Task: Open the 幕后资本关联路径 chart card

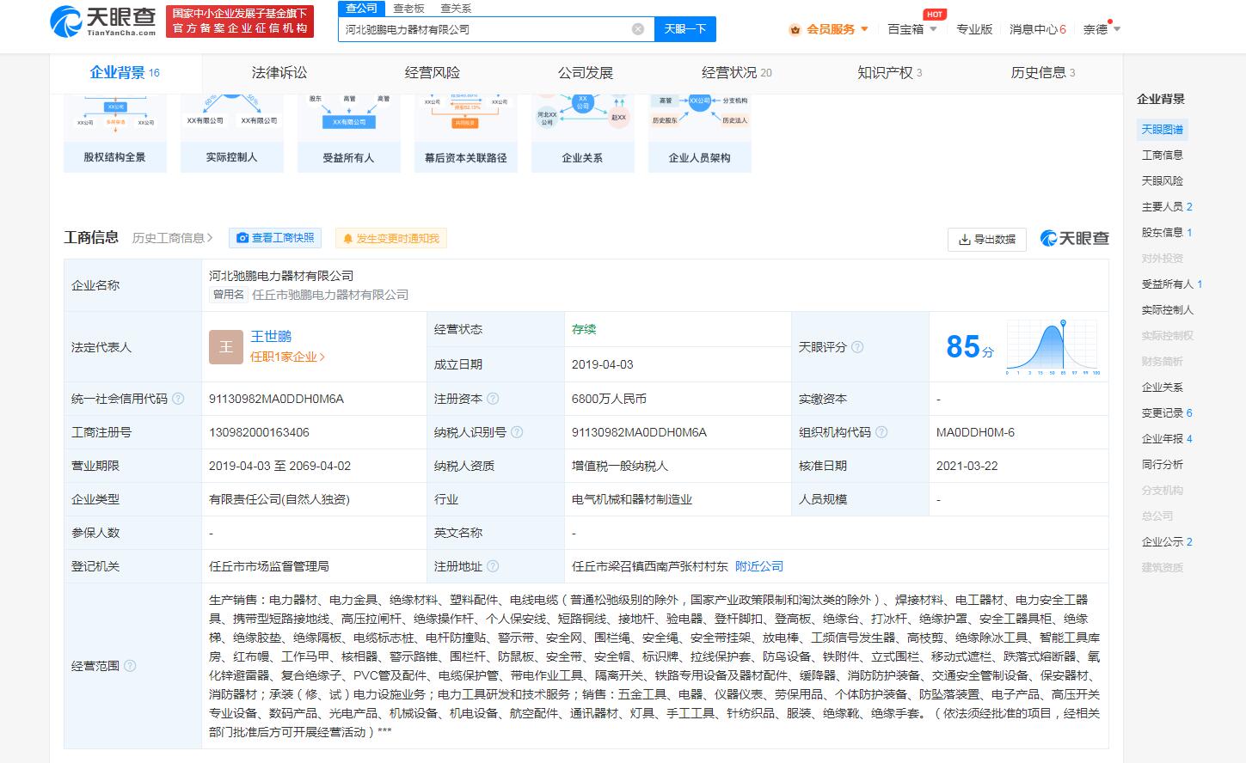Action: [x=466, y=133]
